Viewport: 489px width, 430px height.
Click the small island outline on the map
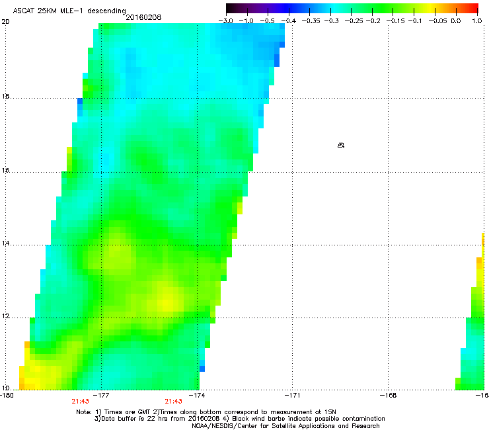[x=341, y=145]
